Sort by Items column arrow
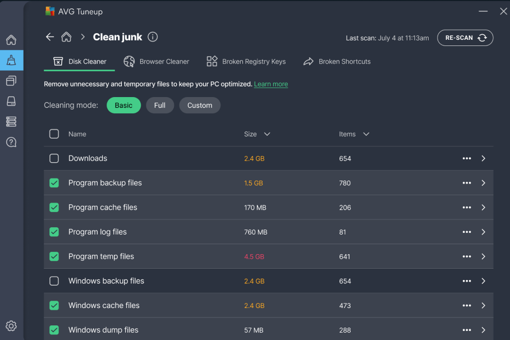This screenshot has width=510, height=340. pos(366,134)
